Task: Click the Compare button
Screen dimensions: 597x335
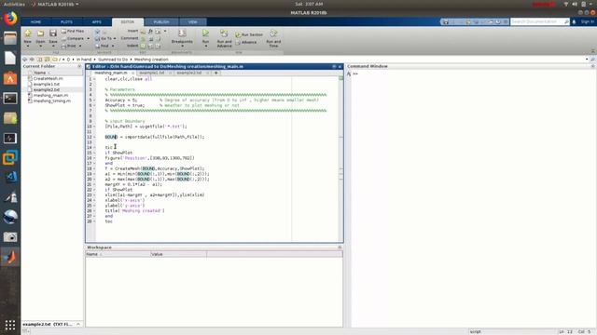Action: tap(72, 38)
